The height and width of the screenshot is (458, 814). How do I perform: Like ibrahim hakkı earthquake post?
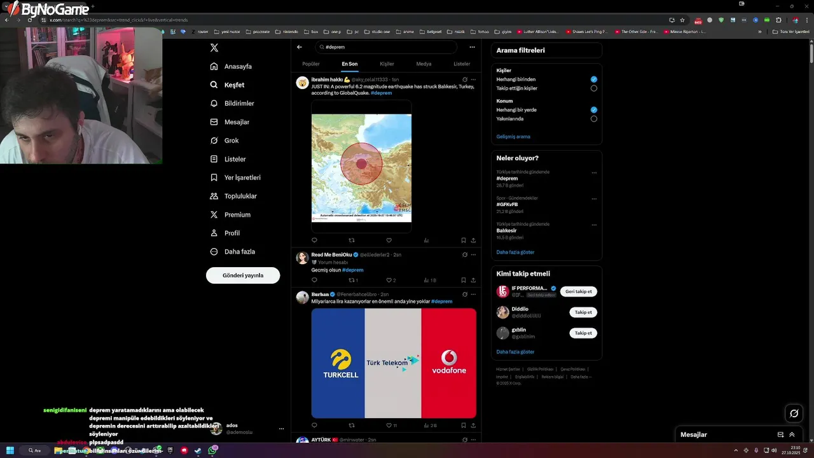click(x=389, y=240)
